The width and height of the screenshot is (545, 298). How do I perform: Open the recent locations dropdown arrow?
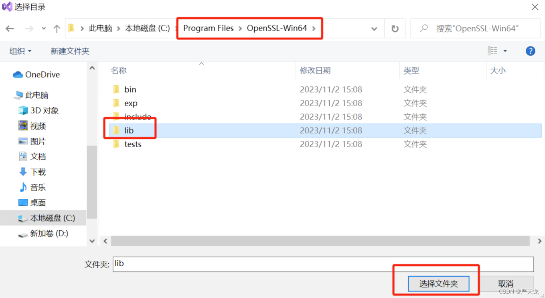pyautogui.click(x=44, y=29)
